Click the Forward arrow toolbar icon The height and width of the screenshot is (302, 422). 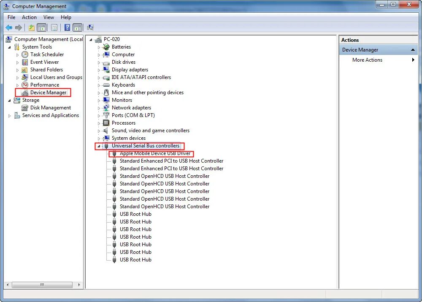[x=19, y=27]
